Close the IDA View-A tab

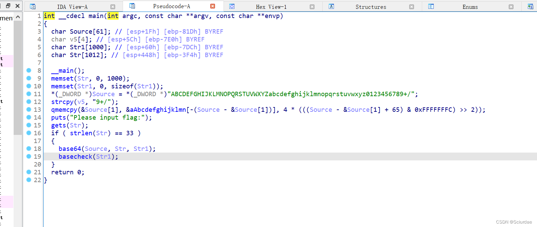coord(113,7)
